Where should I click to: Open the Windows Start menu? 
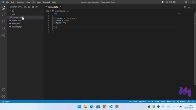(79, 107)
